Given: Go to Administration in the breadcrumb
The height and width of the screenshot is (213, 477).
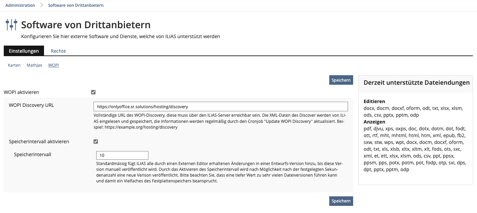Looking at the screenshot, I should click(x=20, y=5).
